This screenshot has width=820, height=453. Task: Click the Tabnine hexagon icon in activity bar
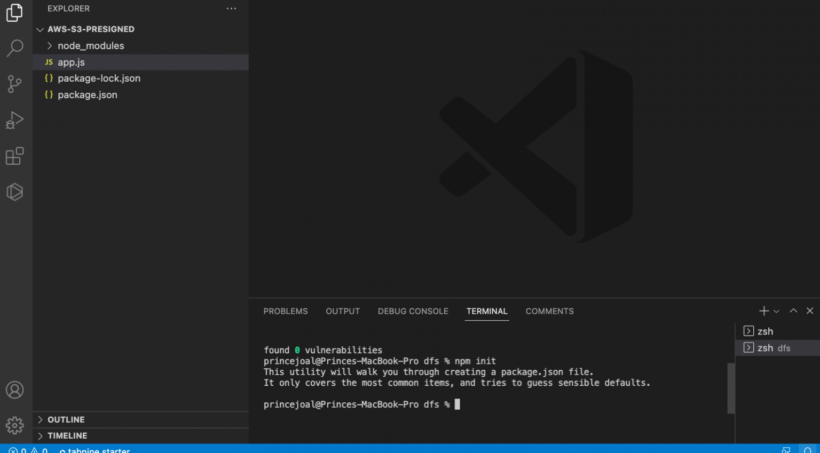pyautogui.click(x=14, y=192)
